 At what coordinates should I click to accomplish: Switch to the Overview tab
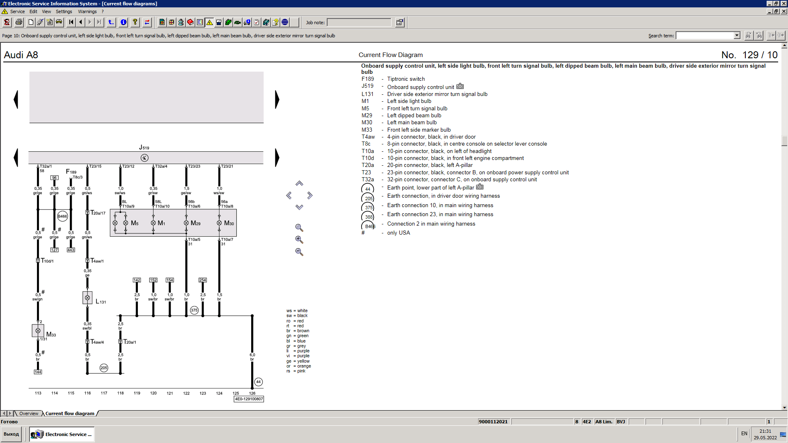(29, 413)
